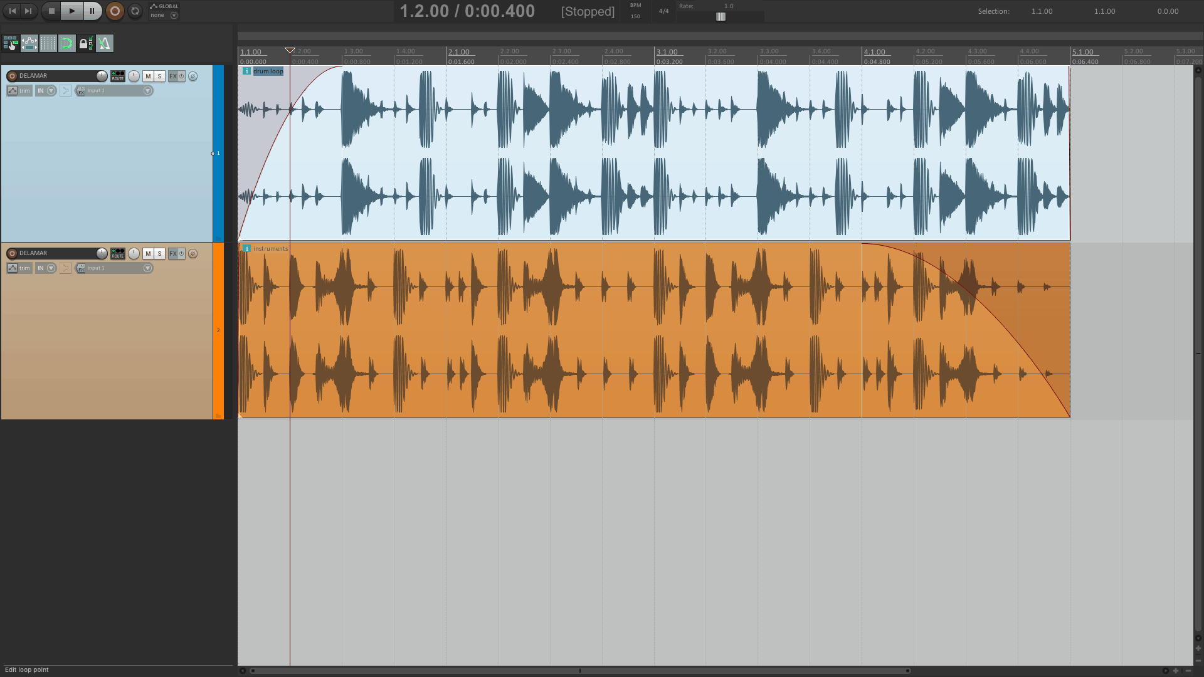Mute the drum loop track
Screen dimensions: 1204x677
click(x=148, y=76)
